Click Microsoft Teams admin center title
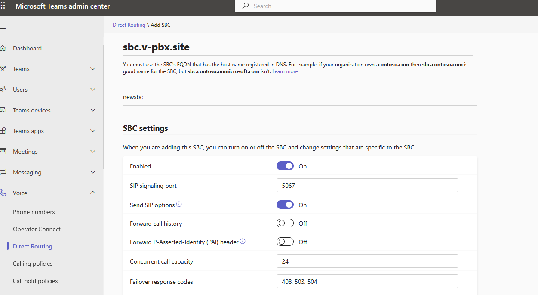The width and height of the screenshot is (538, 295). tap(62, 6)
